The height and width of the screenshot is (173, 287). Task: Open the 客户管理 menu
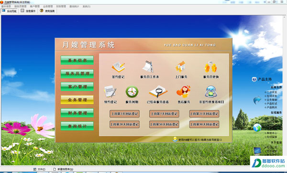pos(35,6)
